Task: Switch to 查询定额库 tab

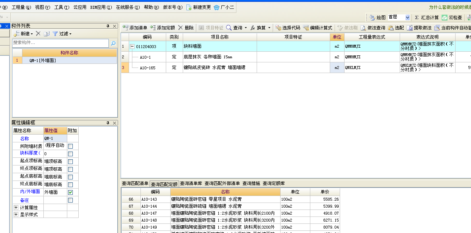Action: [274, 183]
